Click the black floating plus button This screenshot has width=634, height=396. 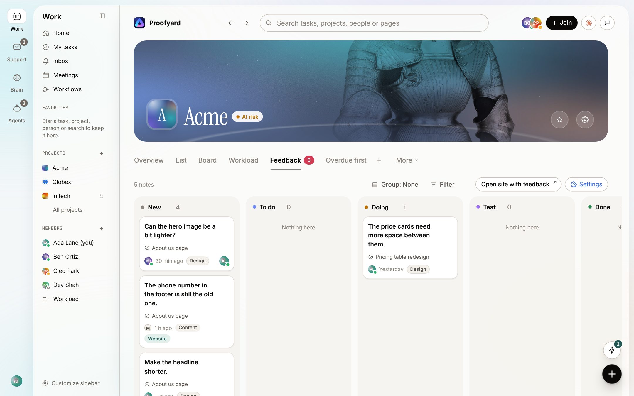click(x=612, y=374)
